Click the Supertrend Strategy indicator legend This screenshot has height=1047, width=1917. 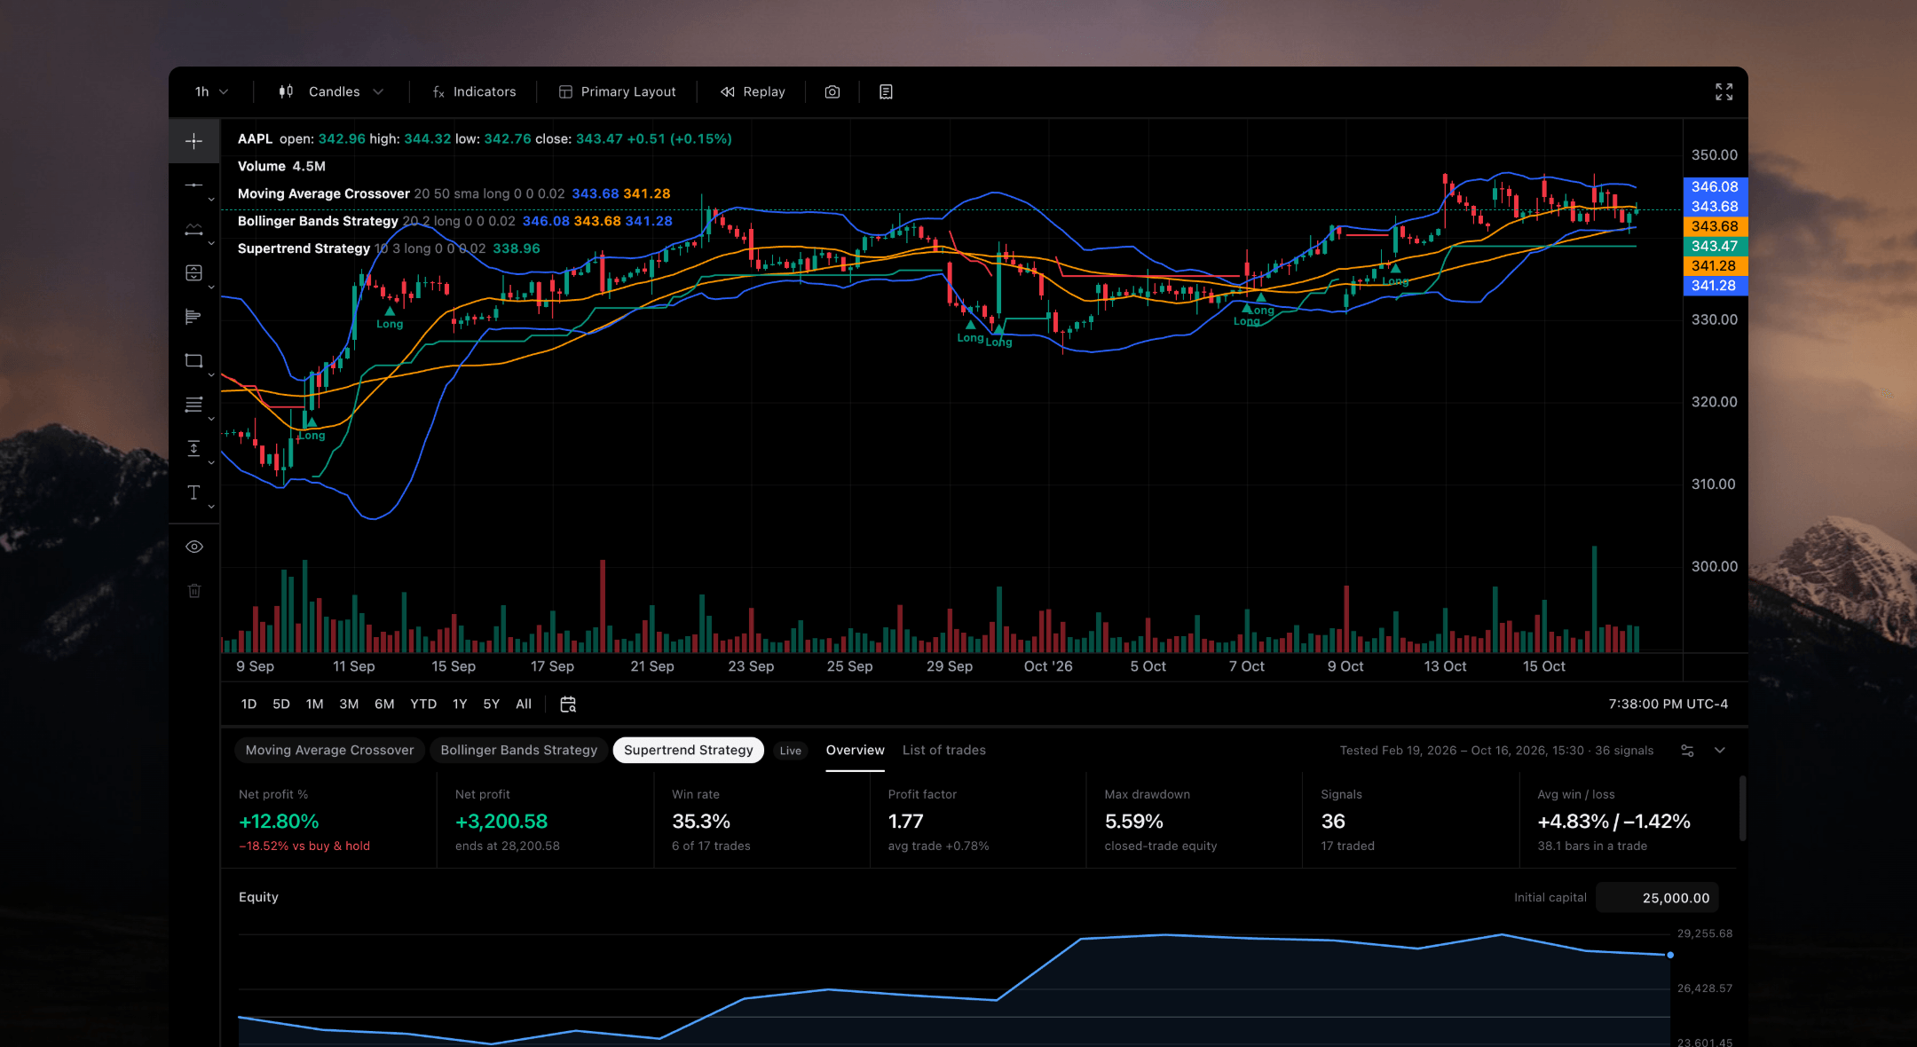point(389,248)
